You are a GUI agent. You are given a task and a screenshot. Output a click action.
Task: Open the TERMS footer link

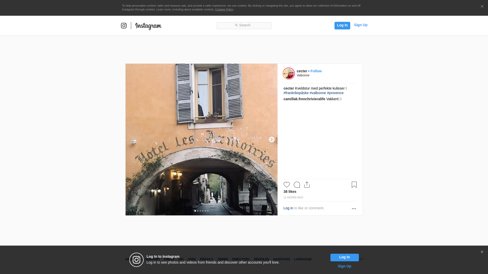[223, 259]
